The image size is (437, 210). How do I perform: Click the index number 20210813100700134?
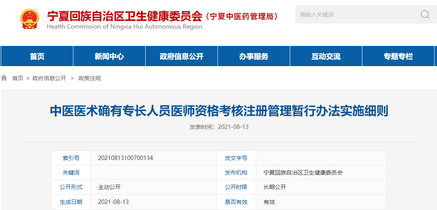tap(125, 158)
